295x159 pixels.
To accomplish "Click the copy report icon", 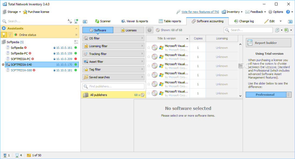I will tap(277, 30).
